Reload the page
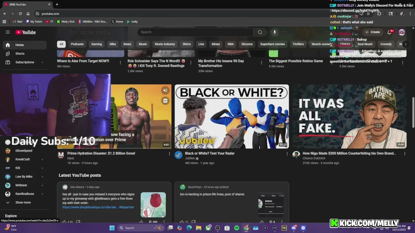Viewport: 415px width, 233px height. click(20, 14)
